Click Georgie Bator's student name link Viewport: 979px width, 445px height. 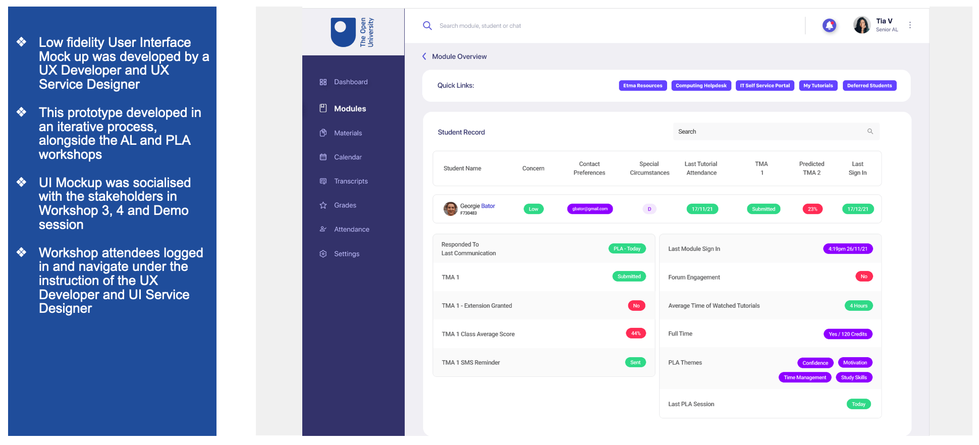pyautogui.click(x=477, y=206)
